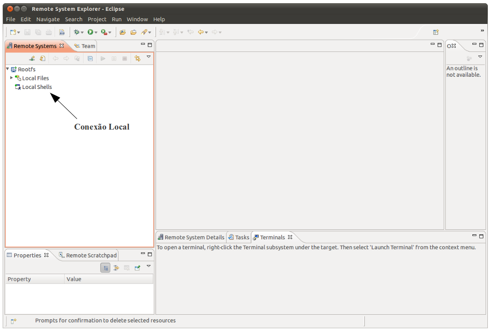Open the Help menu
The height and width of the screenshot is (331, 491).
(159, 19)
